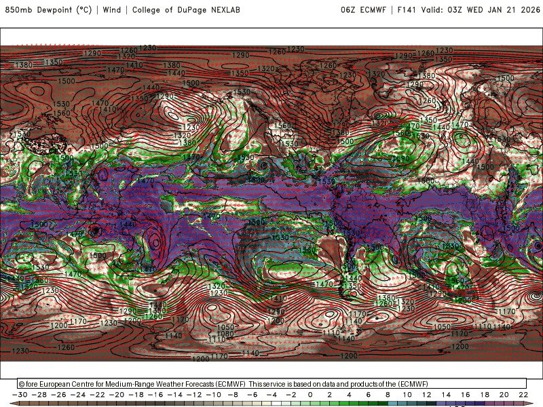Click the positive '6' color scale label
The width and height of the screenshot is (543, 407).
pos(369,395)
